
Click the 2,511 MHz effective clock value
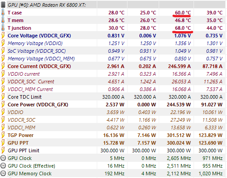click(179, 166)
